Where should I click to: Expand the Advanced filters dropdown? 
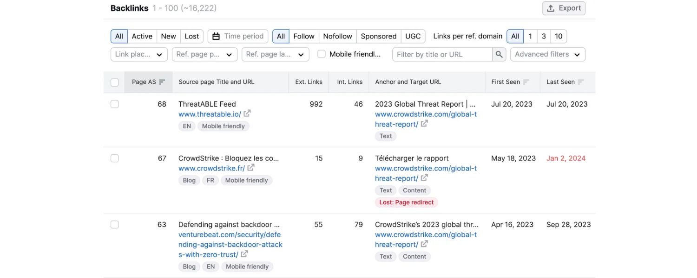[x=547, y=54]
